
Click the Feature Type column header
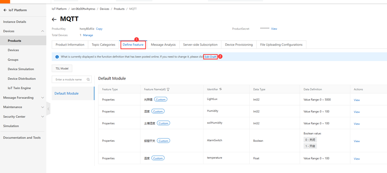(x=110, y=90)
